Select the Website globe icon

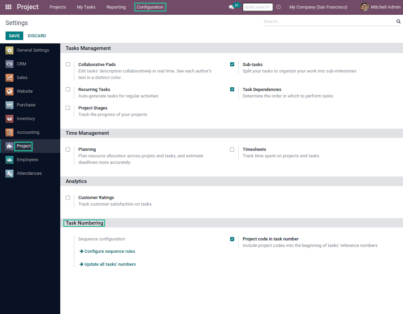tap(10, 91)
